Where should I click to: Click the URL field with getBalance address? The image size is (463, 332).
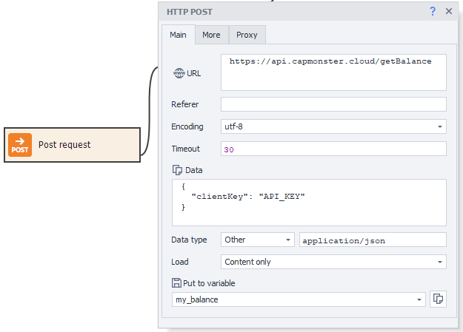point(333,72)
